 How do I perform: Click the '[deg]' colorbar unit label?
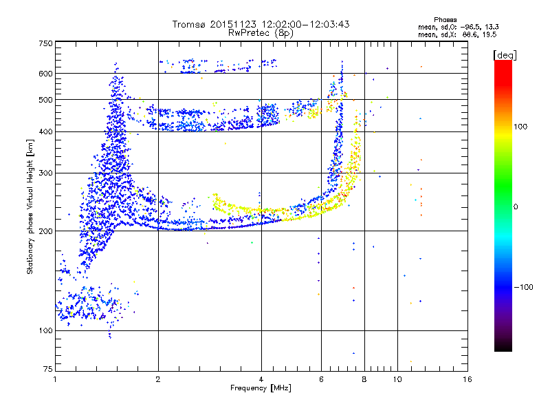click(x=505, y=55)
